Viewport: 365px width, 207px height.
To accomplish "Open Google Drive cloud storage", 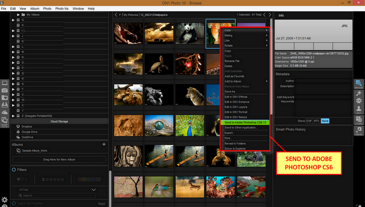I will coord(29,132).
